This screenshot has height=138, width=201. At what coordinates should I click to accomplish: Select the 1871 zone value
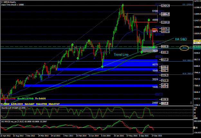(155, 31)
